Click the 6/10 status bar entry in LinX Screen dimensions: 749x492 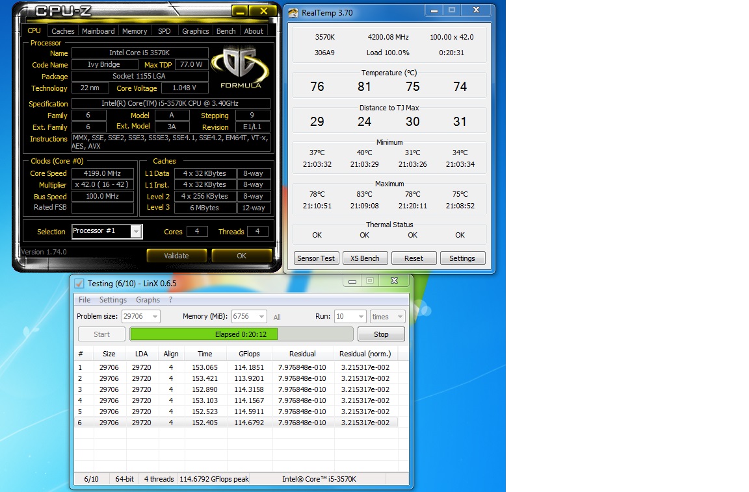(x=91, y=479)
